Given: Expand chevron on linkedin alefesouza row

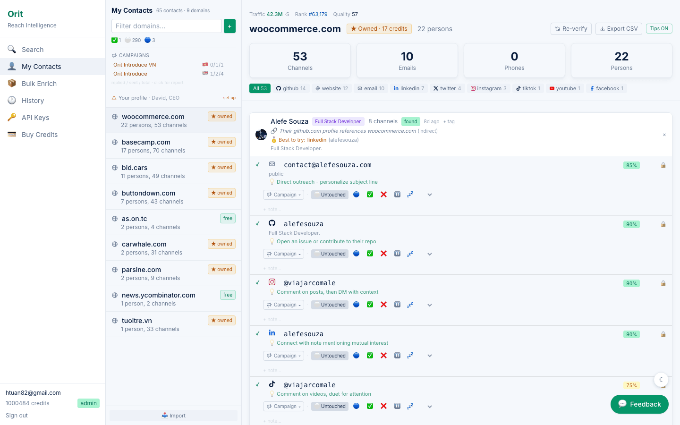Looking at the screenshot, I should click(x=430, y=356).
